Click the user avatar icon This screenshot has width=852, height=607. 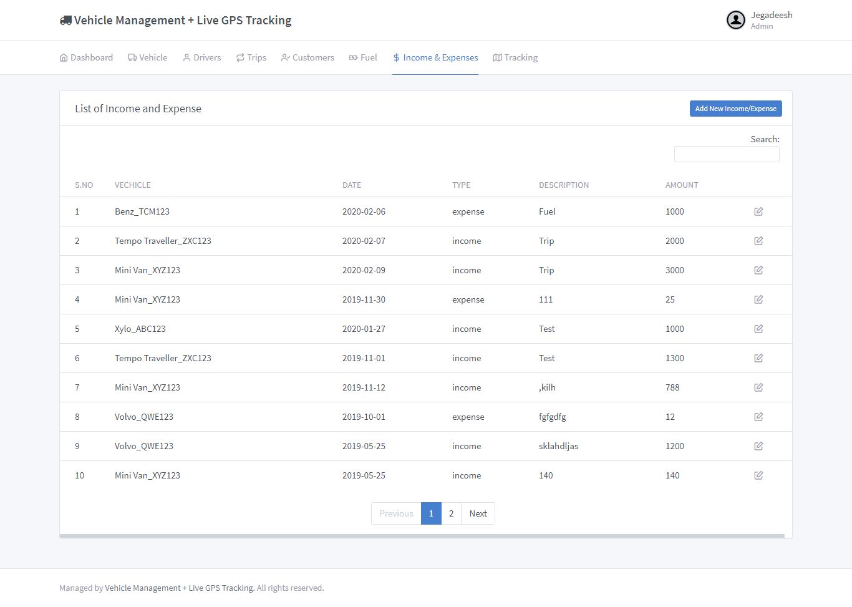click(736, 20)
